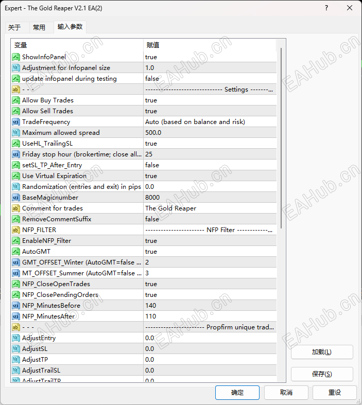362x405 pixels.
Task: Click the EnableNFP_Filter row icon
Action: pos(16,241)
